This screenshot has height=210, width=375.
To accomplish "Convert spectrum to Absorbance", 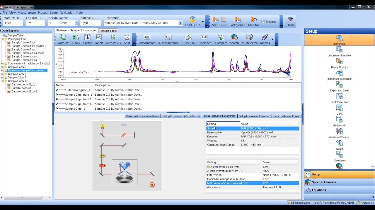I will point(147,39).
